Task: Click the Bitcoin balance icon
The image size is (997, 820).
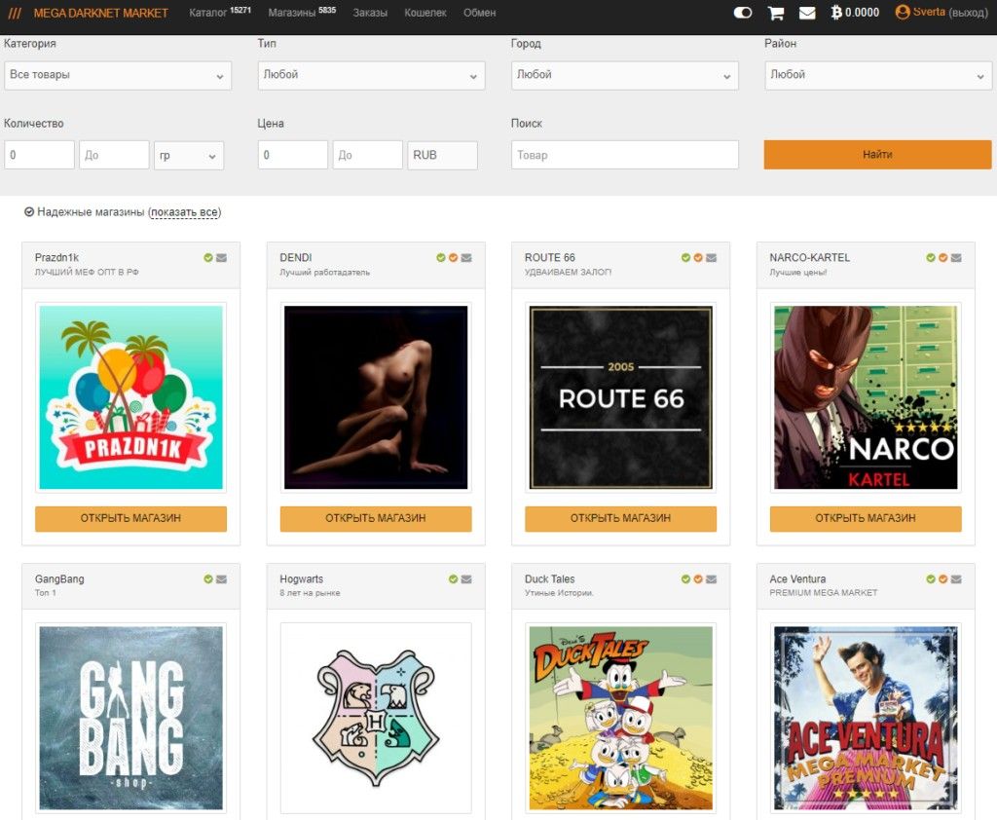Action: click(x=836, y=13)
